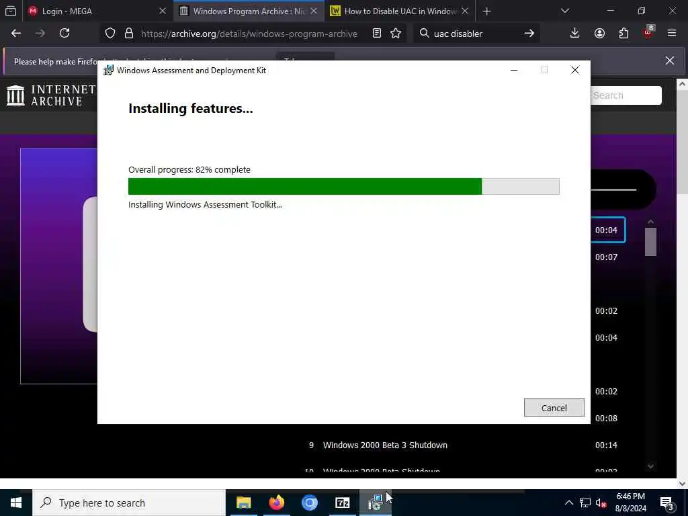Open the Firefox account icon
The height and width of the screenshot is (516, 688).
[599, 34]
